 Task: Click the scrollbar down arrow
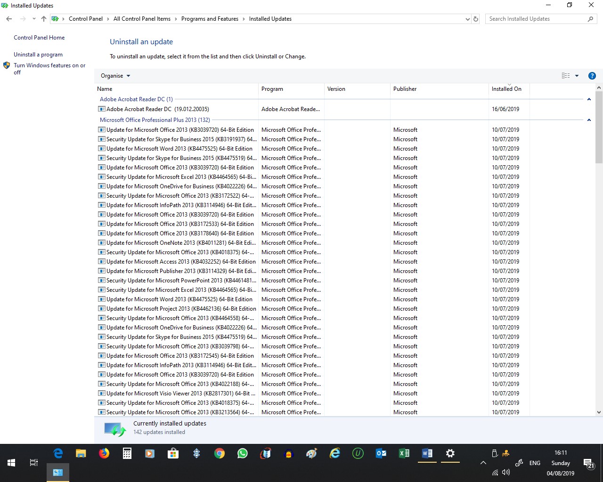tap(599, 412)
